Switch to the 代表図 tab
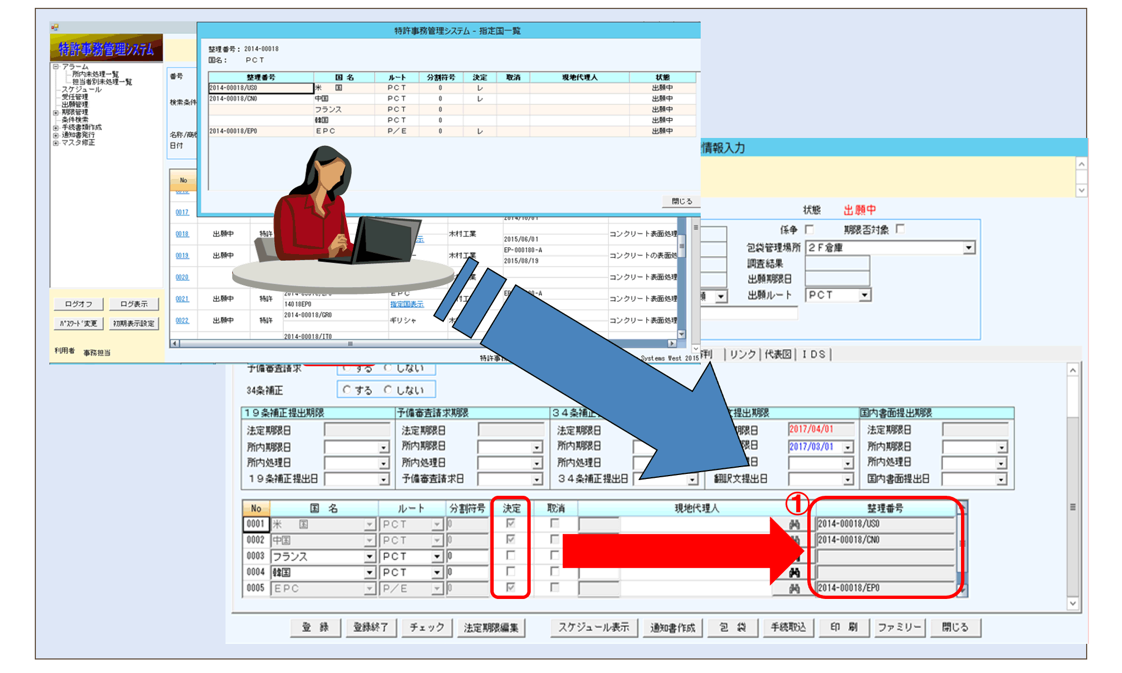Screen dimensions: 1122x673 [x=778, y=354]
